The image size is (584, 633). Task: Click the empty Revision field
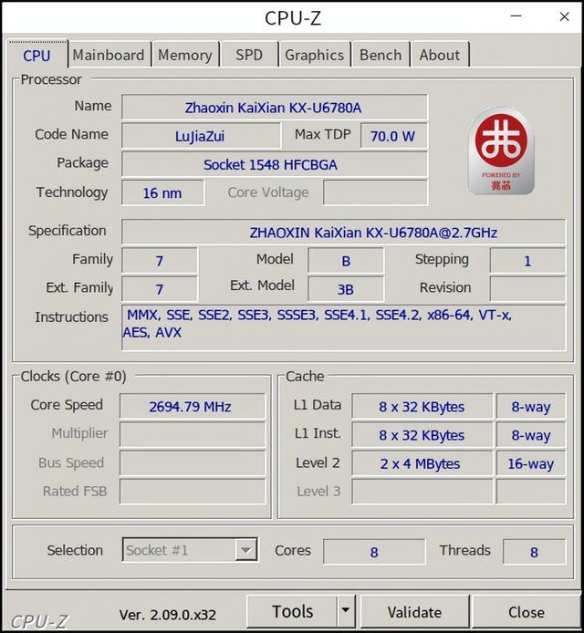527,289
